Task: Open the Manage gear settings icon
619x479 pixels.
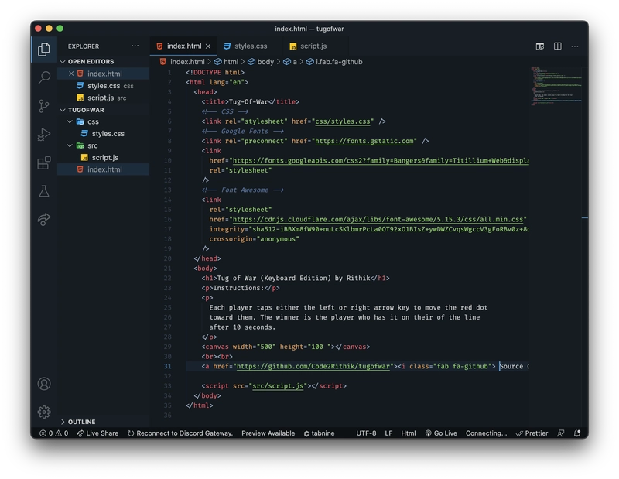Action: pyautogui.click(x=44, y=412)
